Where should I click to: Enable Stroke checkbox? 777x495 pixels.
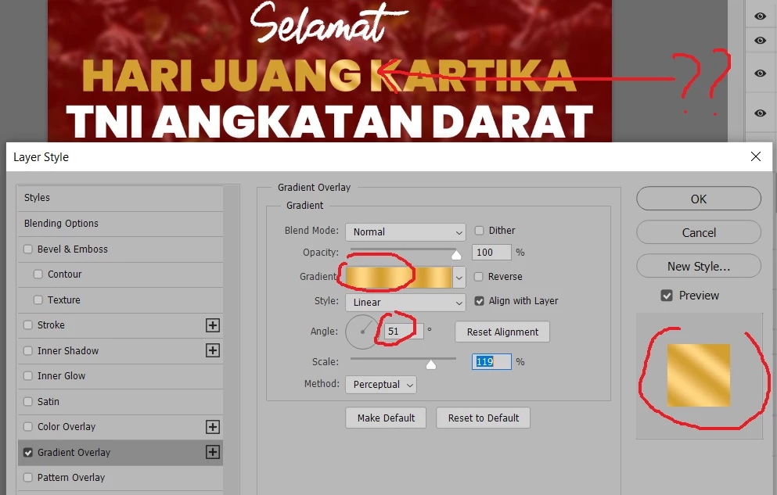click(x=27, y=325)
